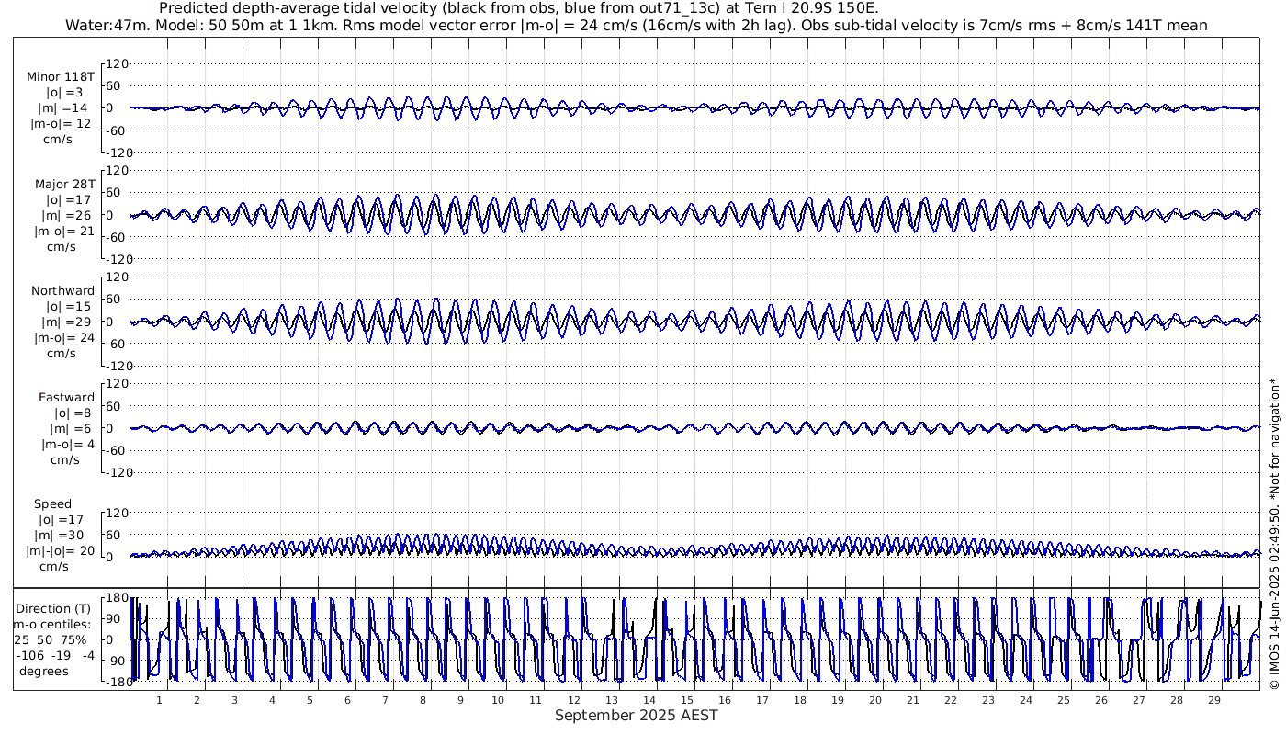The height and width of the screenshot is (735, 1286).
Task: Click the "cm/s" unit under Speed
Action: [53, 567]
